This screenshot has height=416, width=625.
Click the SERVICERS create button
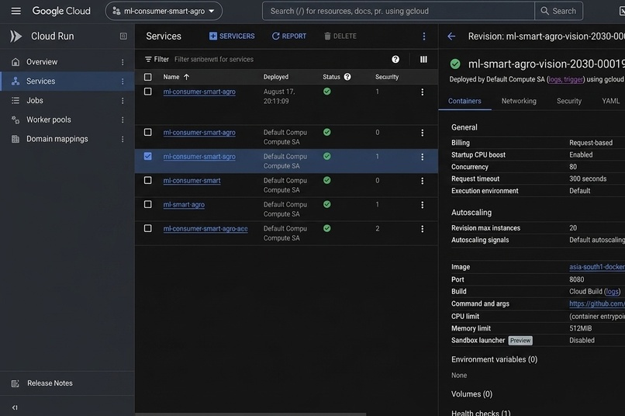(x=232, y=36)
